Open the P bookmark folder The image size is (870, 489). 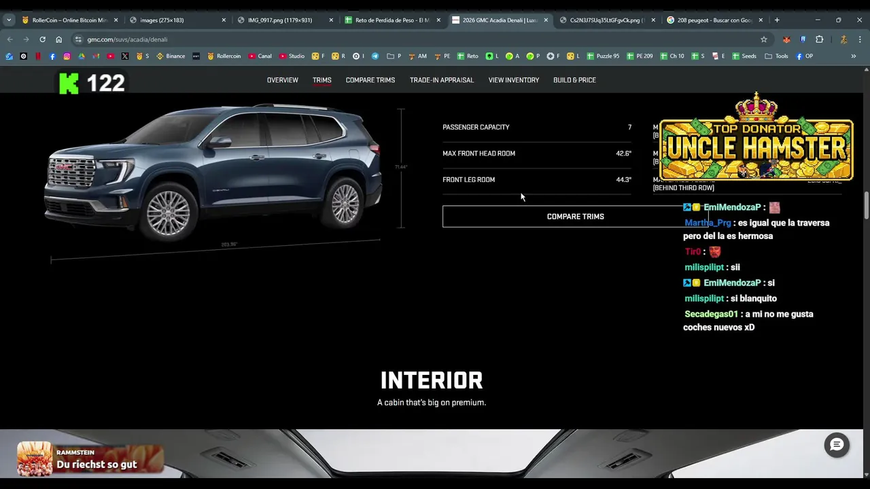[x=394, y=56]
